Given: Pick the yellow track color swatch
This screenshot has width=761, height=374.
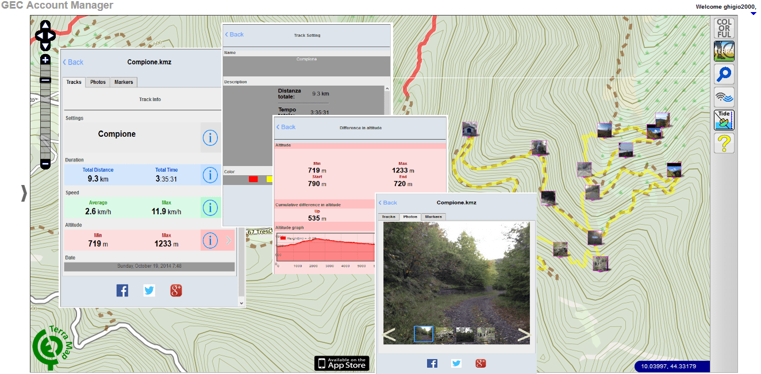Looking at the screenshot, I should click(x=270, y=179).
